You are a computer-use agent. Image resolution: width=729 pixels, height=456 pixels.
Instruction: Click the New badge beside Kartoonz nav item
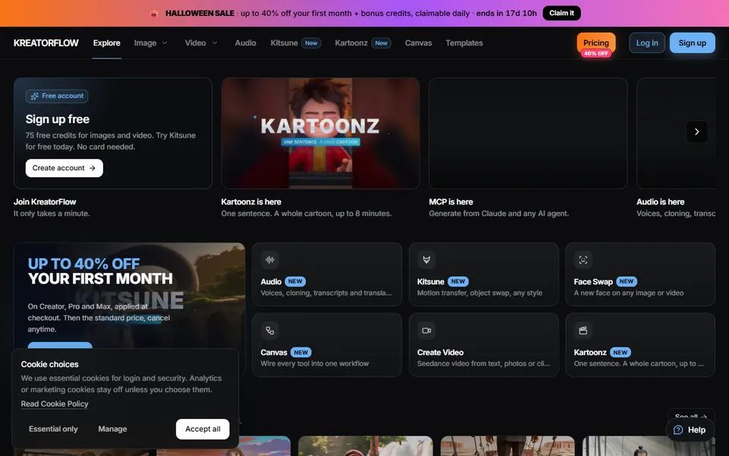click(x=381, y=43)
